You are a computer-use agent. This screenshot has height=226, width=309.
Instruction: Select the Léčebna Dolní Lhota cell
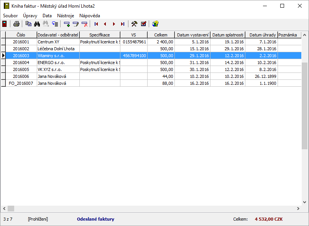point(58,49)
